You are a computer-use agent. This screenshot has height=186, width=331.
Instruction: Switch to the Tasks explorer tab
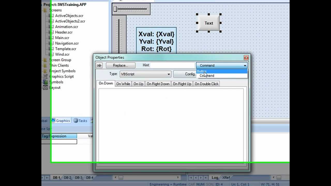click(80, 121)
